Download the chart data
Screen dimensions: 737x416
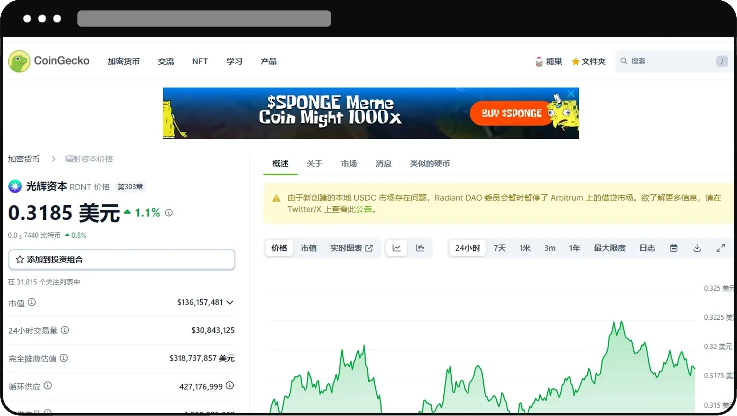coord(697,248)
